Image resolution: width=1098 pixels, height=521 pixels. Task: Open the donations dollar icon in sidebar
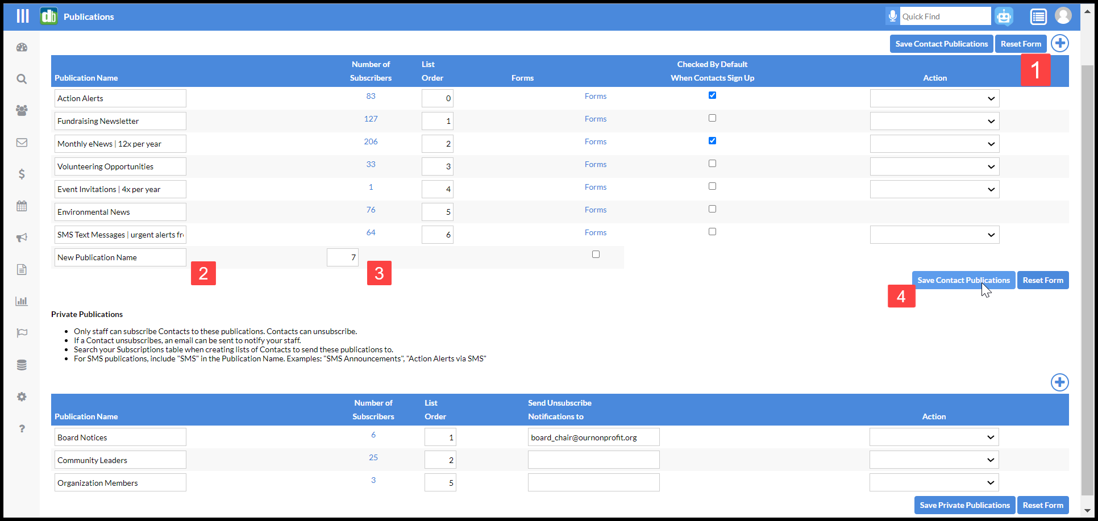tap(22, 174)
